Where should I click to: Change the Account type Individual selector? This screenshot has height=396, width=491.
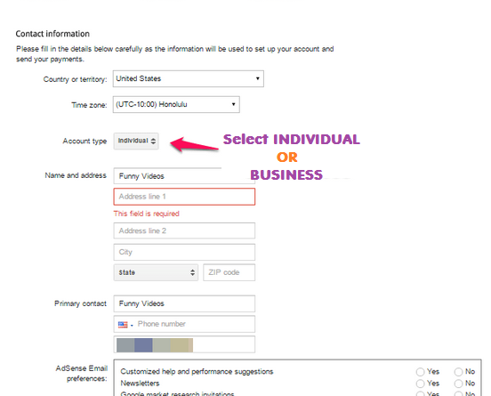coord(136,141)
